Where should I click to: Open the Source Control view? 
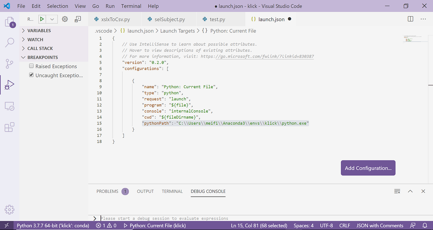coord(9,63)
